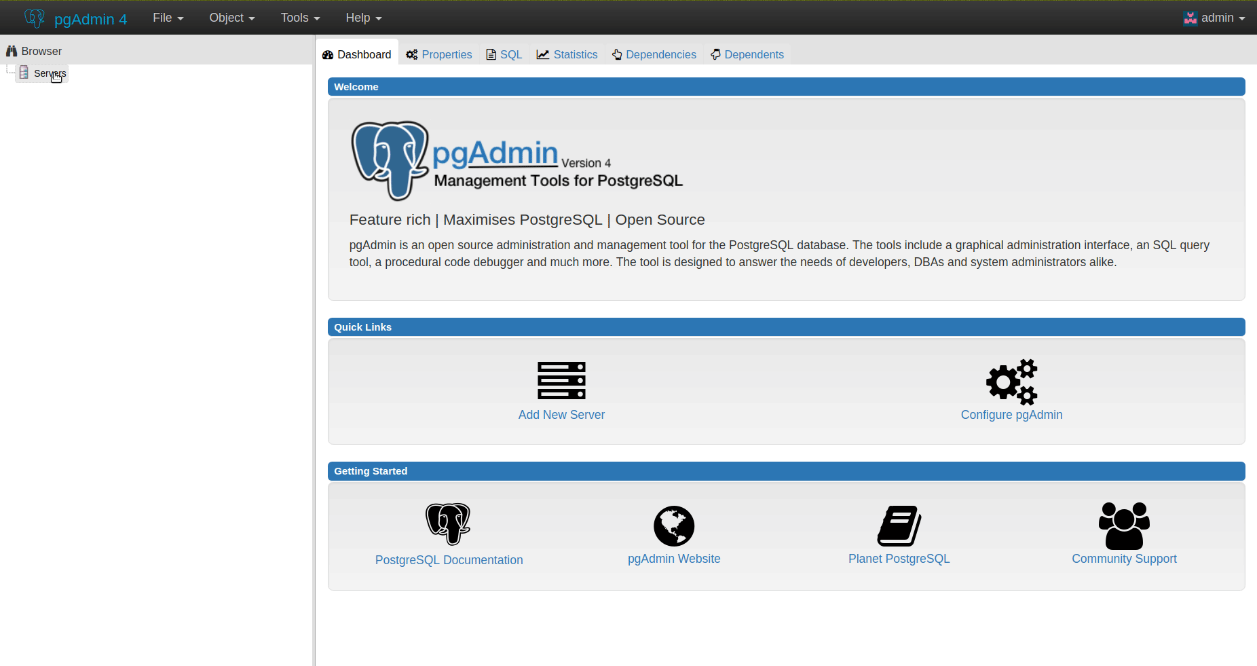
Task: Open the File menu
Action: coord(168,18)
